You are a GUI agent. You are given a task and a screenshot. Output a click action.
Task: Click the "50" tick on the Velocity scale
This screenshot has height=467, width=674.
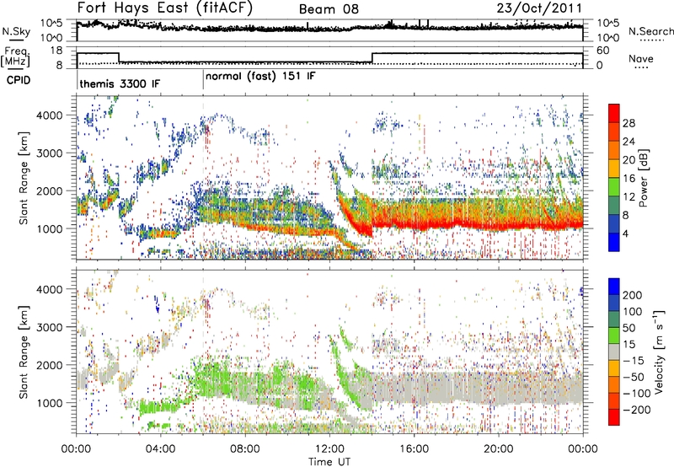pos(629,328)
